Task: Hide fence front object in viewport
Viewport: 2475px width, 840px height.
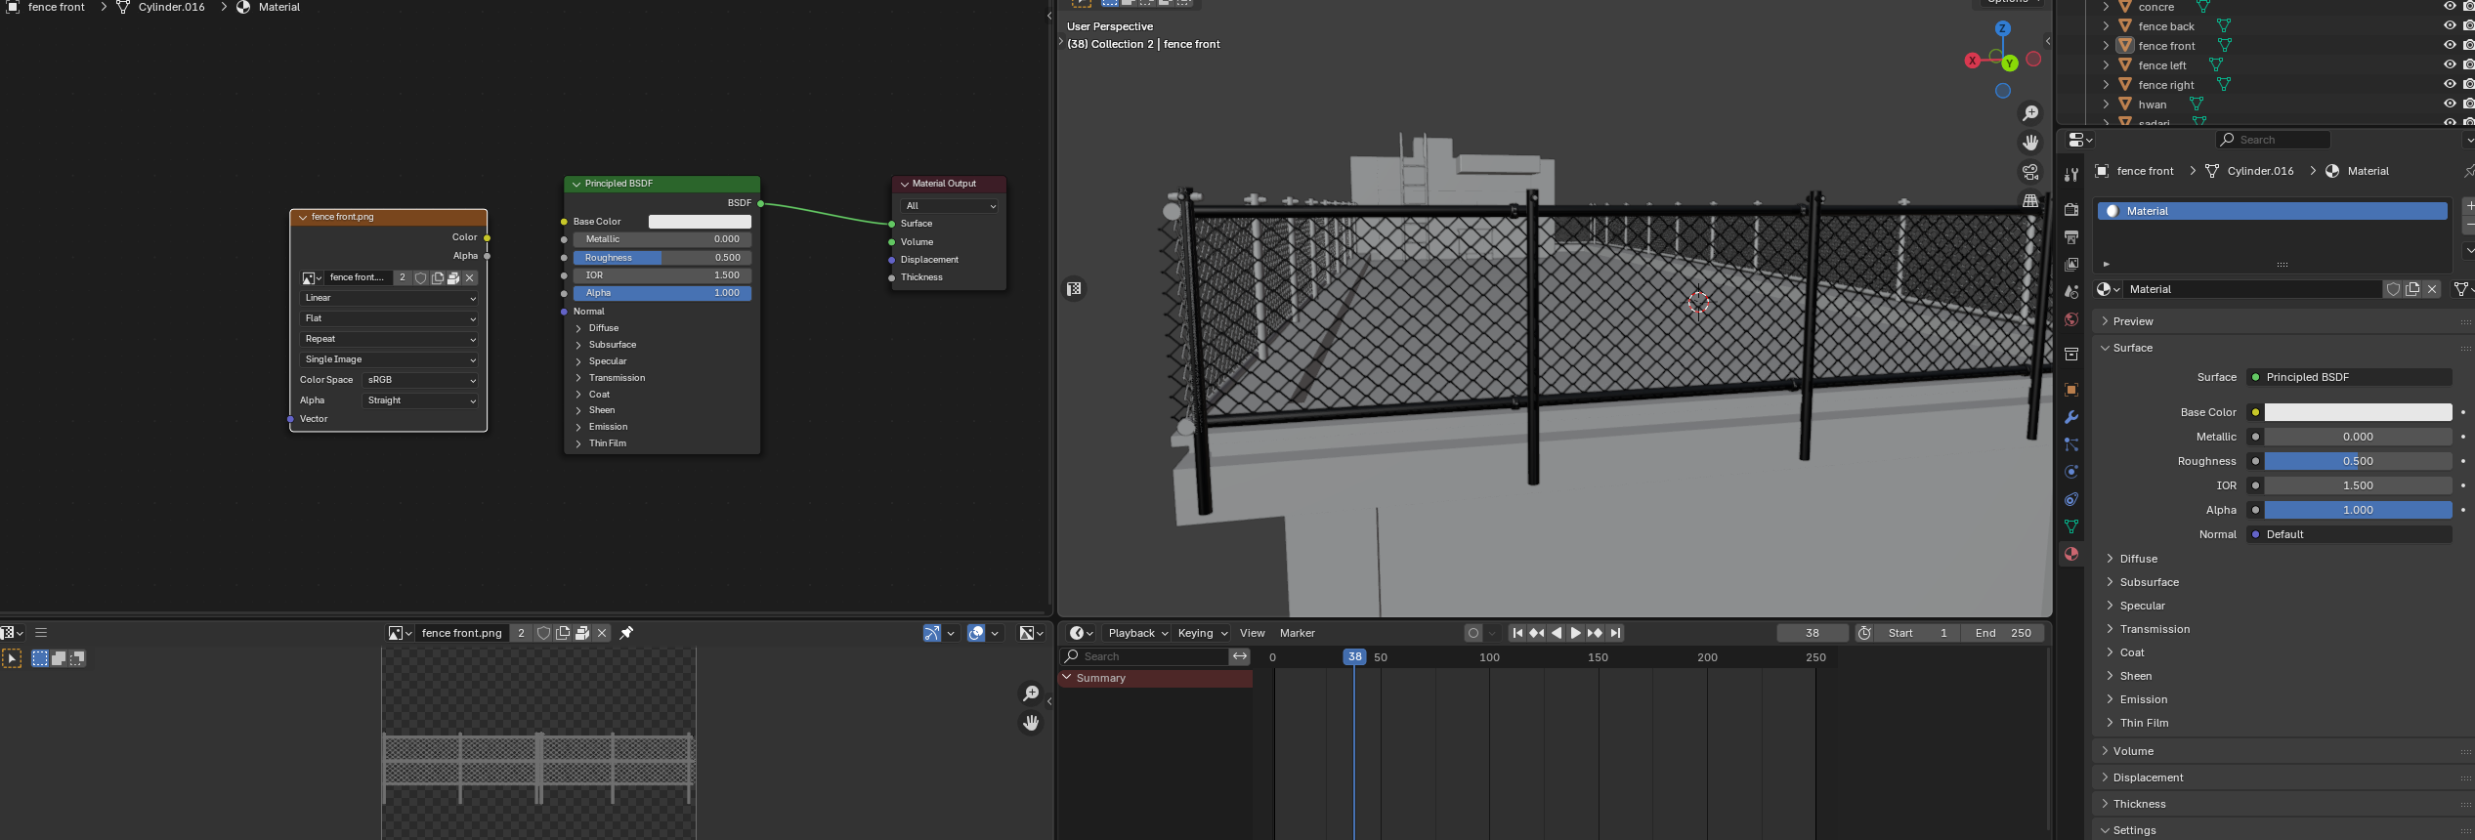Action: [x=2449, y=46]
